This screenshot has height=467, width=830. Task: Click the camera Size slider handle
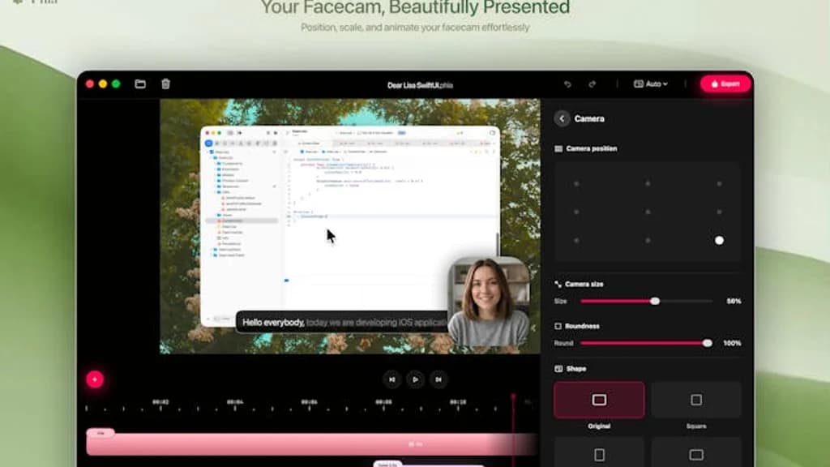click(x=655, y=301)
